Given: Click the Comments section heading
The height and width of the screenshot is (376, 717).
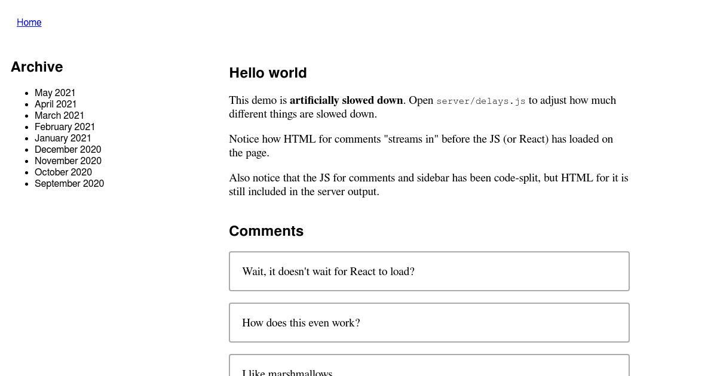Looking at the screenshot, I should (x=266, y=230).
